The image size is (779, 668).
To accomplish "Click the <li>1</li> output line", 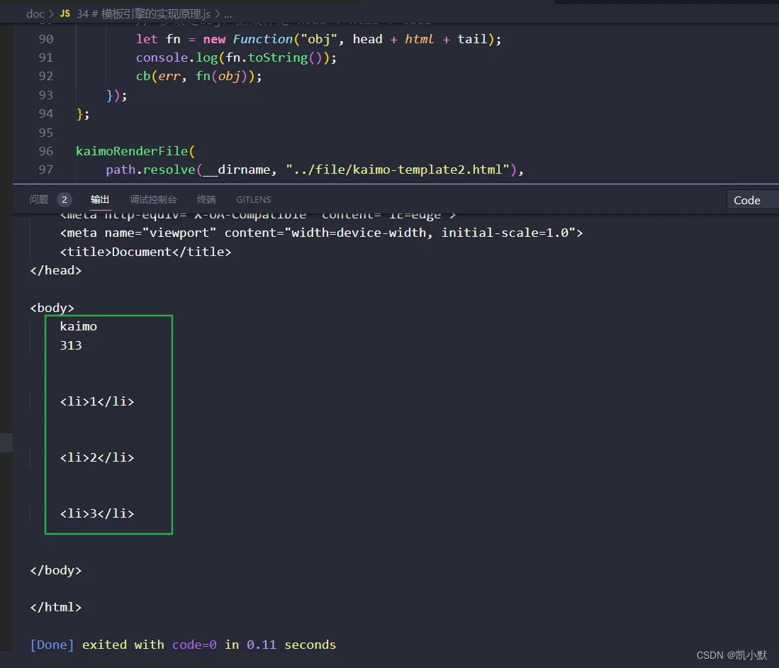I will tap(97, 401).
